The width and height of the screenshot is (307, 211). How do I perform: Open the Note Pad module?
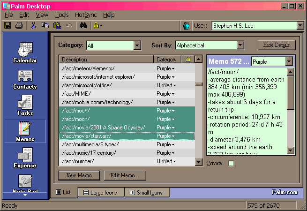click(25, 183)
